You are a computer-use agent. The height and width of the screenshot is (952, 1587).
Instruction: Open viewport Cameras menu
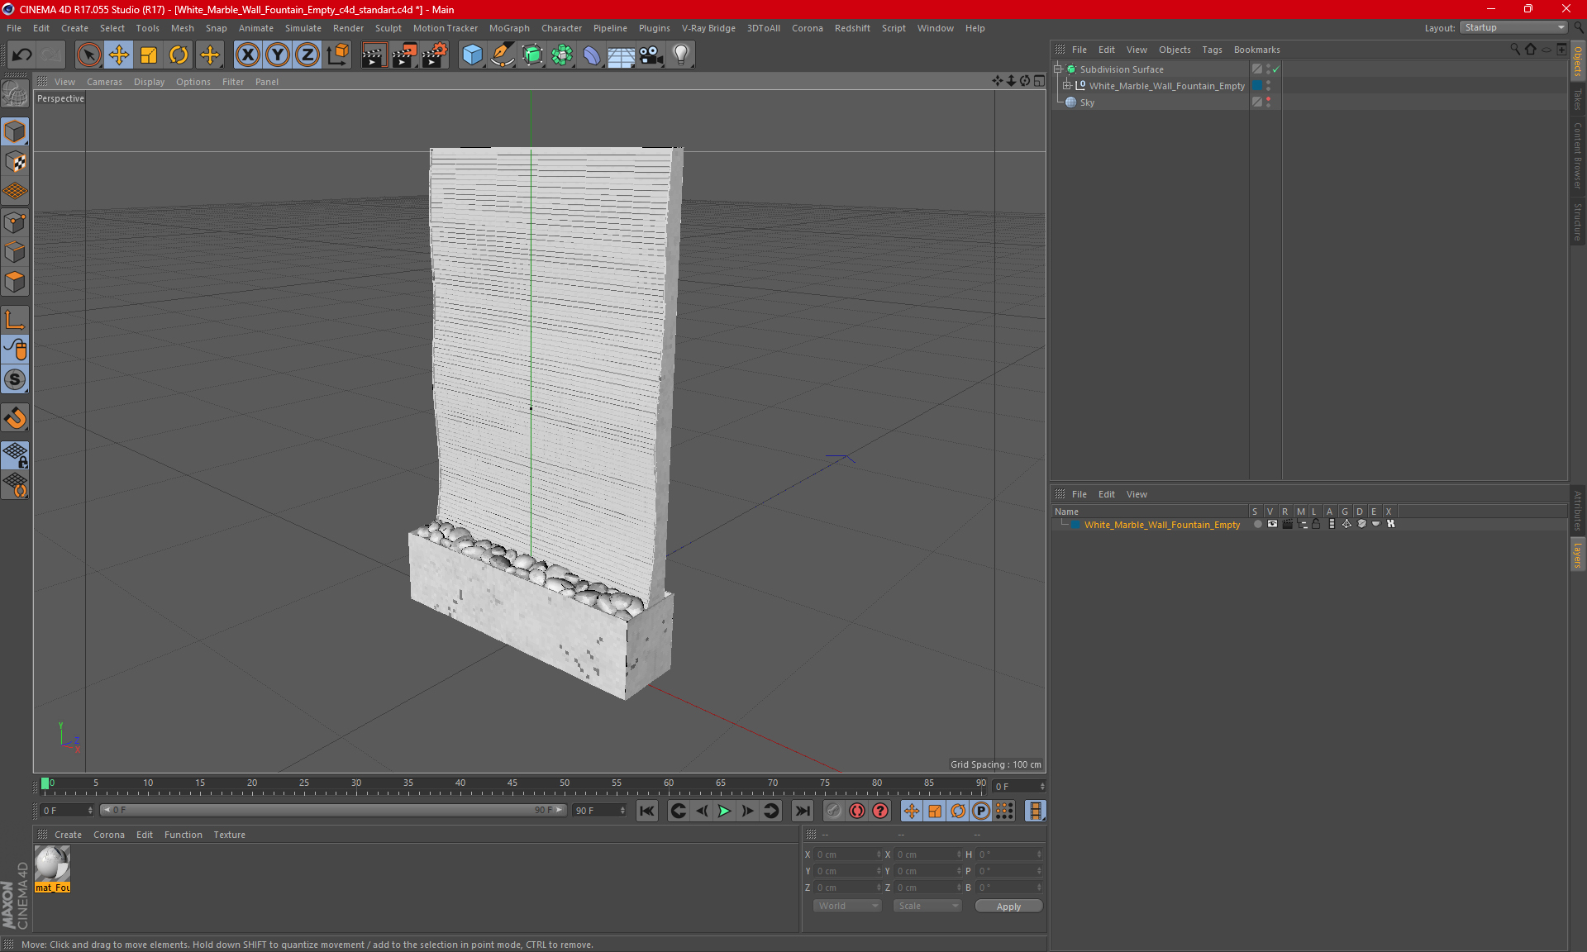[104, 82]
